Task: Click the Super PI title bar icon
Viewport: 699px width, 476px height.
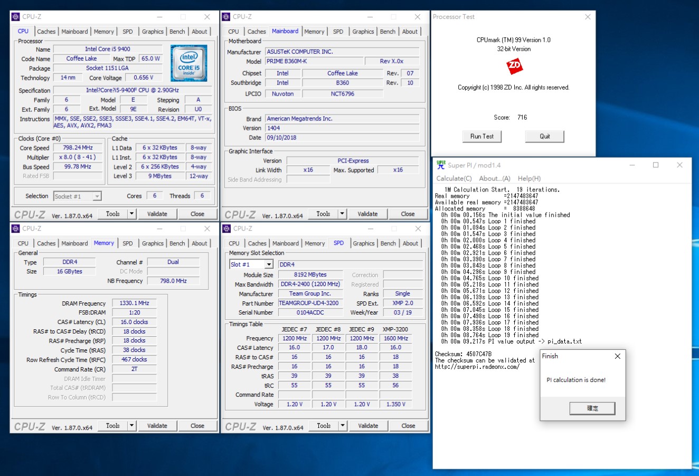Action: tap(441, 165)
